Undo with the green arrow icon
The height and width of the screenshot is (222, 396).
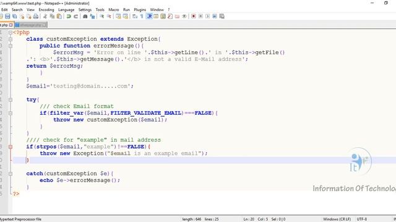click(69, 17)
